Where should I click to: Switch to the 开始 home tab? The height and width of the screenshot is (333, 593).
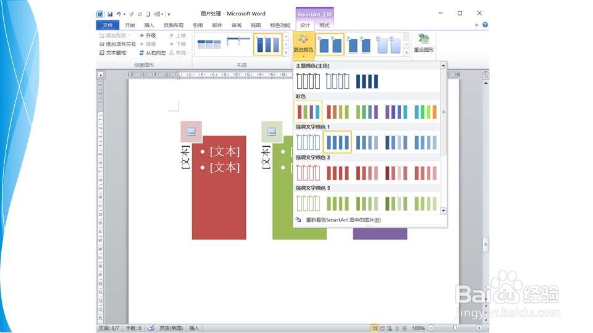point(130,25)
